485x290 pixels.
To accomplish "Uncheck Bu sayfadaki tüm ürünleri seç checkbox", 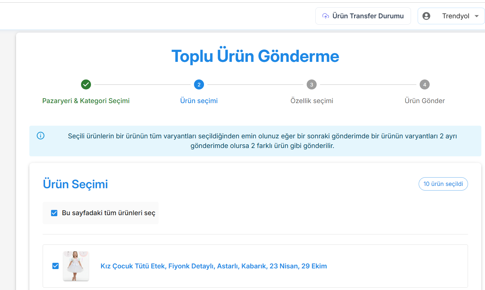I will point(54,213).
